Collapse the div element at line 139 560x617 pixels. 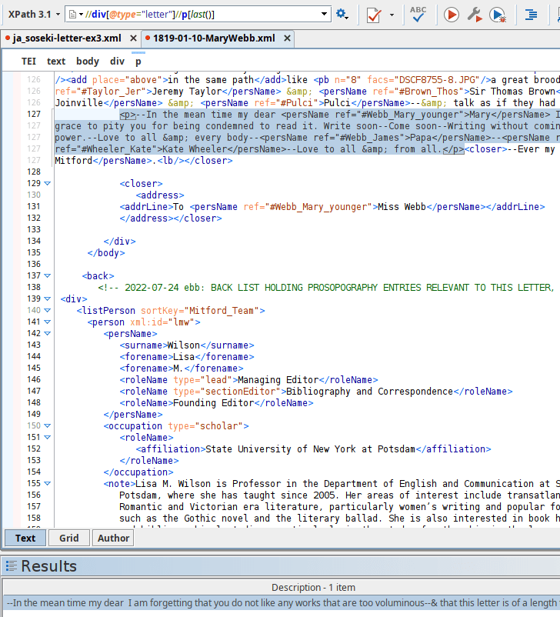[x=47, y=299]
